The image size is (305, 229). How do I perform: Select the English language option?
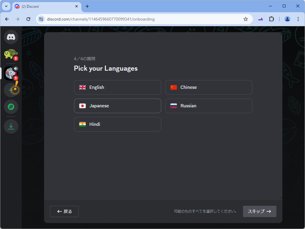pos(117,87)
